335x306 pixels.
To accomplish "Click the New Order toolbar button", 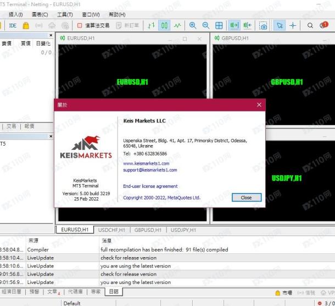I will pos(127,26).
